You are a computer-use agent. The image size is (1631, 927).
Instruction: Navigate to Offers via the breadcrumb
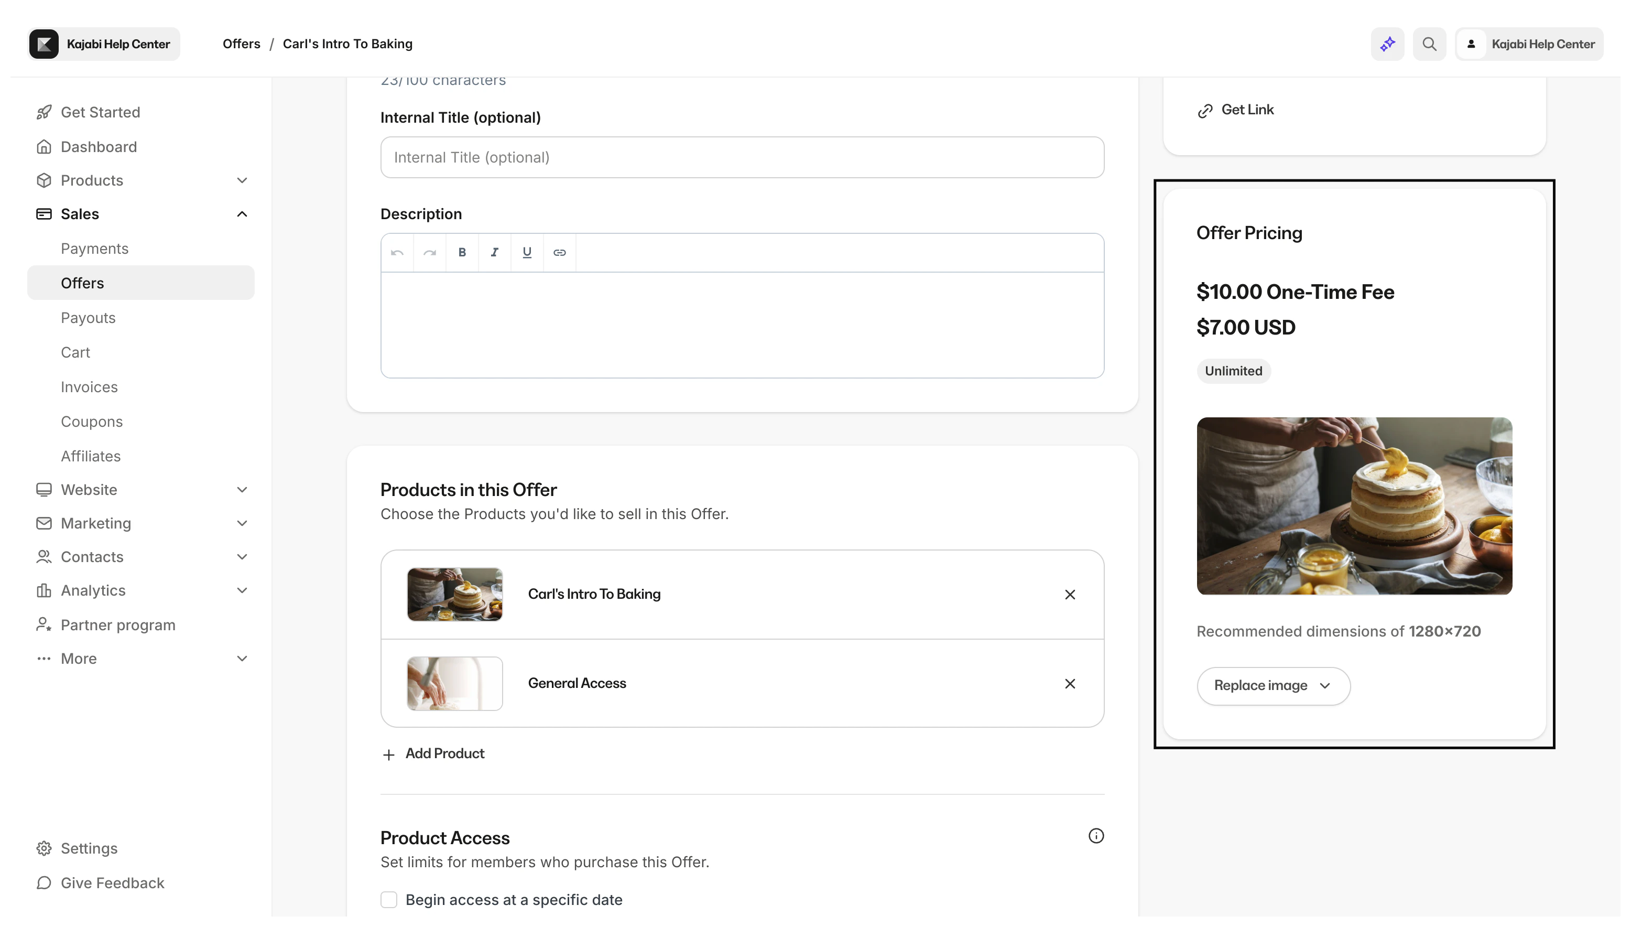[241, 44]
